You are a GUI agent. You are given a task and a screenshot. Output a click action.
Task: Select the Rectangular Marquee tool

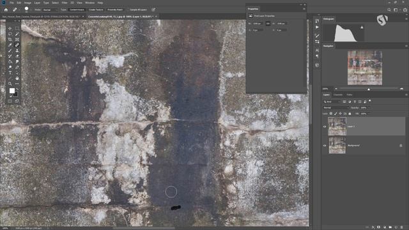pyautogui.click(x=17, y=28)
